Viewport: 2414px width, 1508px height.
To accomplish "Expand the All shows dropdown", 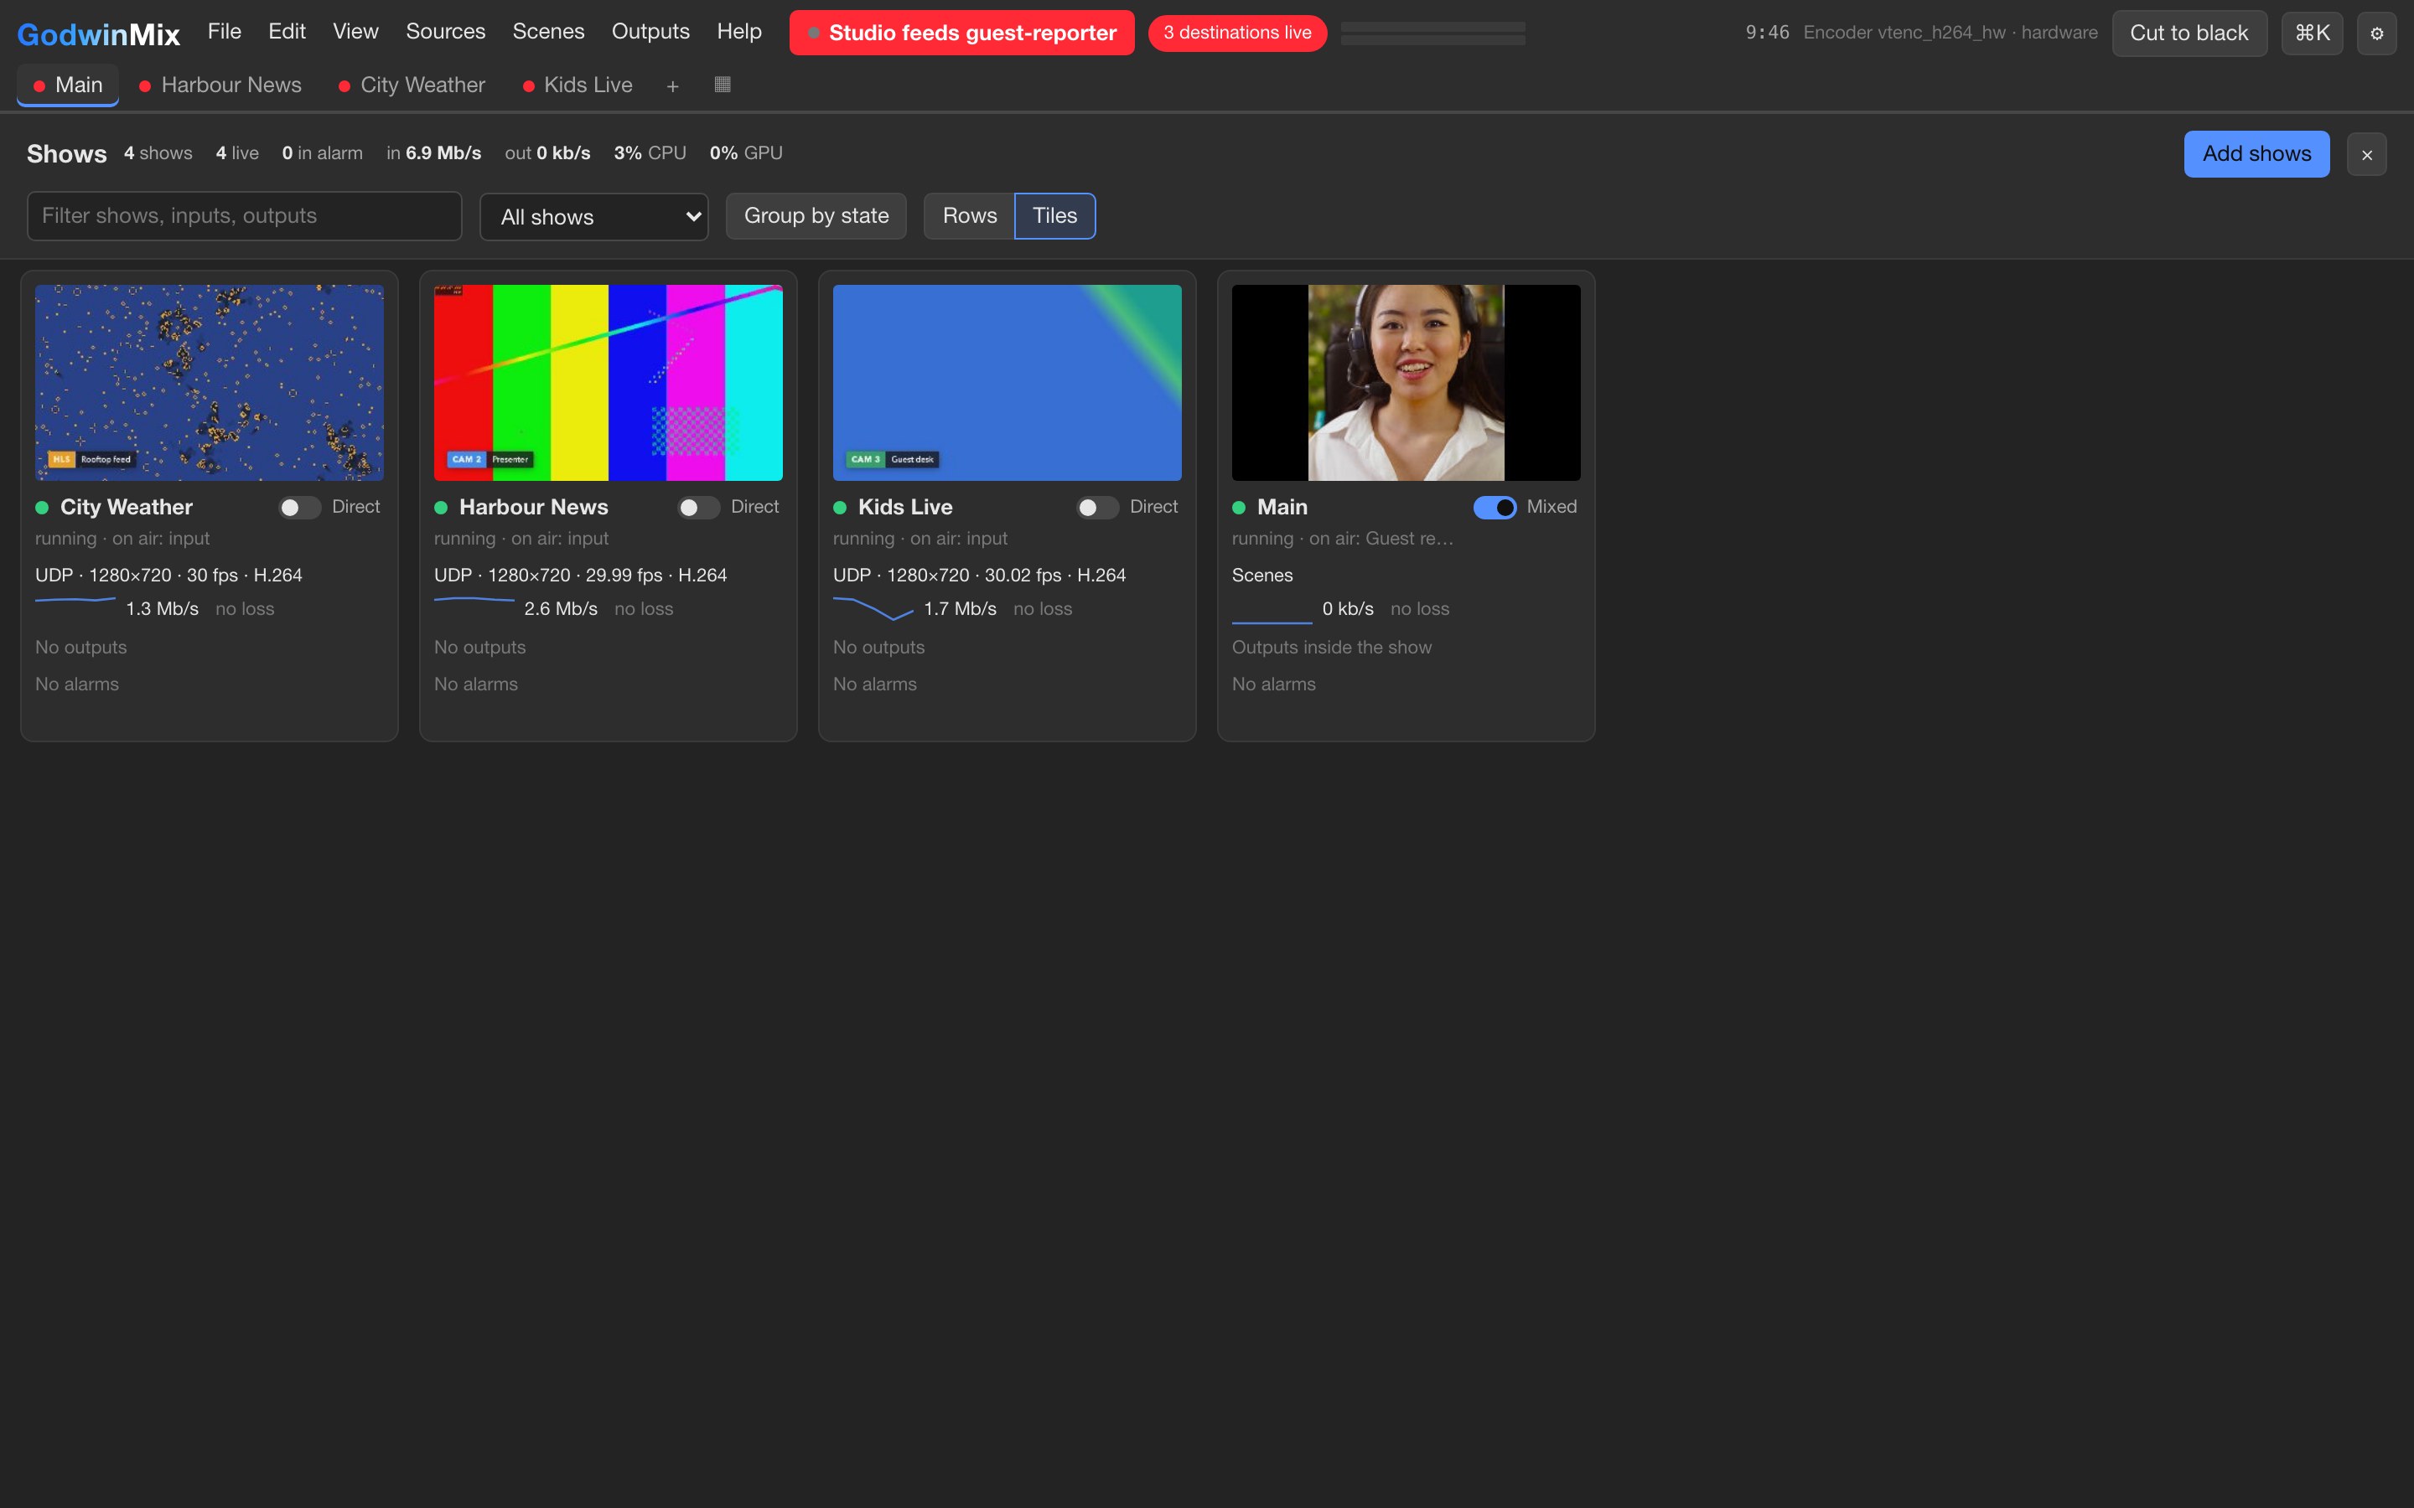I will click(x=593, y=216).
